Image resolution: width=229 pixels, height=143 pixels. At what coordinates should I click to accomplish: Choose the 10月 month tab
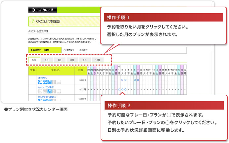click(98, 60)
